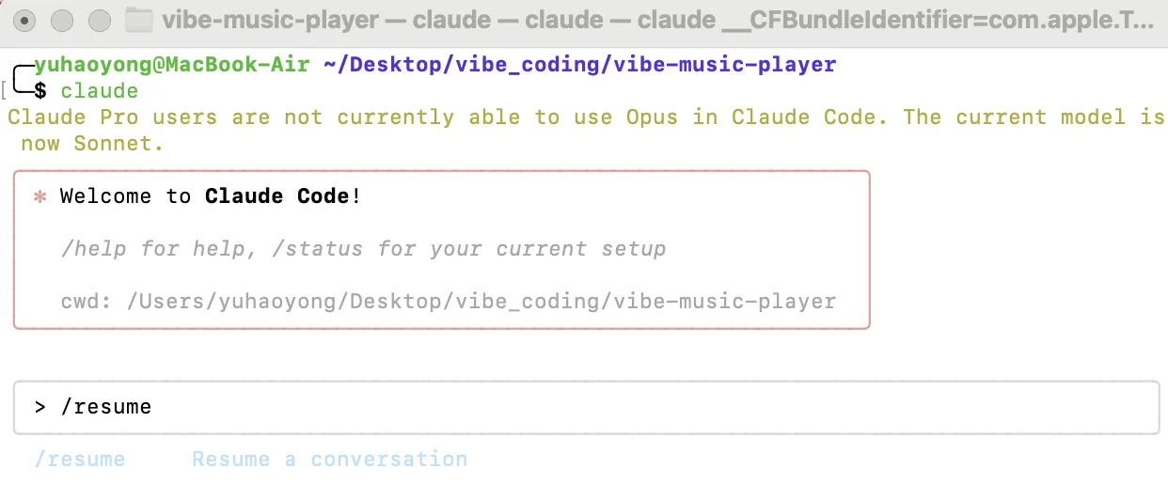Click the pink asterisk beside Welcome
Screen dimensions: 1168x500
[x=39, y=197]
